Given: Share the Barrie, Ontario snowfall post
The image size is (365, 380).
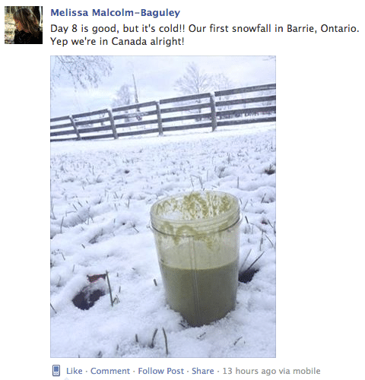Looking at the screenshot, I should coord(203,371).
